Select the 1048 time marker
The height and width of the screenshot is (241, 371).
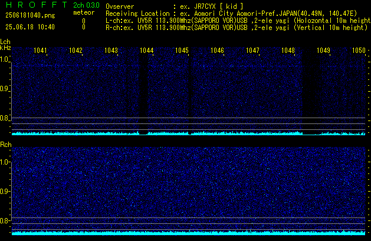(288, 51)
